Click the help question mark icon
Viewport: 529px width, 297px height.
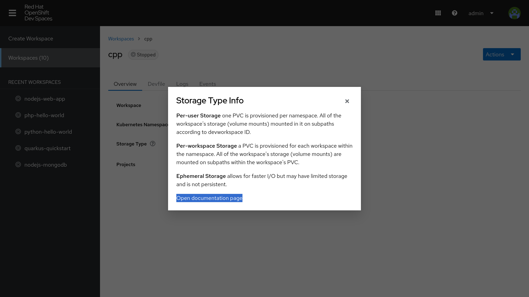tap(455, 13)
